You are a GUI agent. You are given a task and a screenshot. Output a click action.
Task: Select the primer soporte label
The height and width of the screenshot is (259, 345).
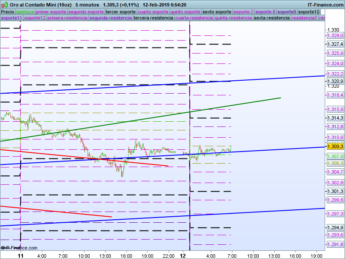(51, 12)
